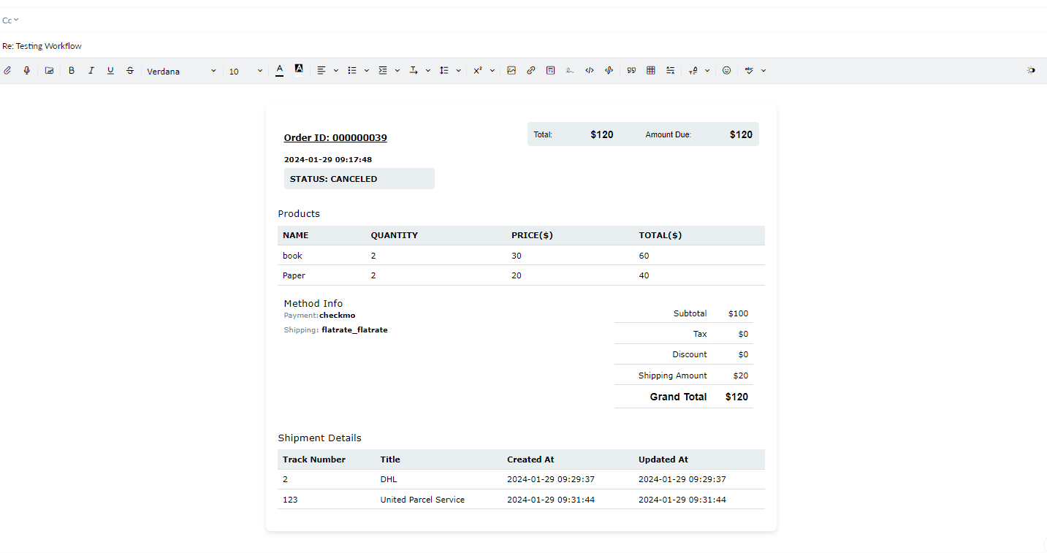The image size is (1047, 553).
Task: Expand the text alignment options arrow
Action: [336, 71]
